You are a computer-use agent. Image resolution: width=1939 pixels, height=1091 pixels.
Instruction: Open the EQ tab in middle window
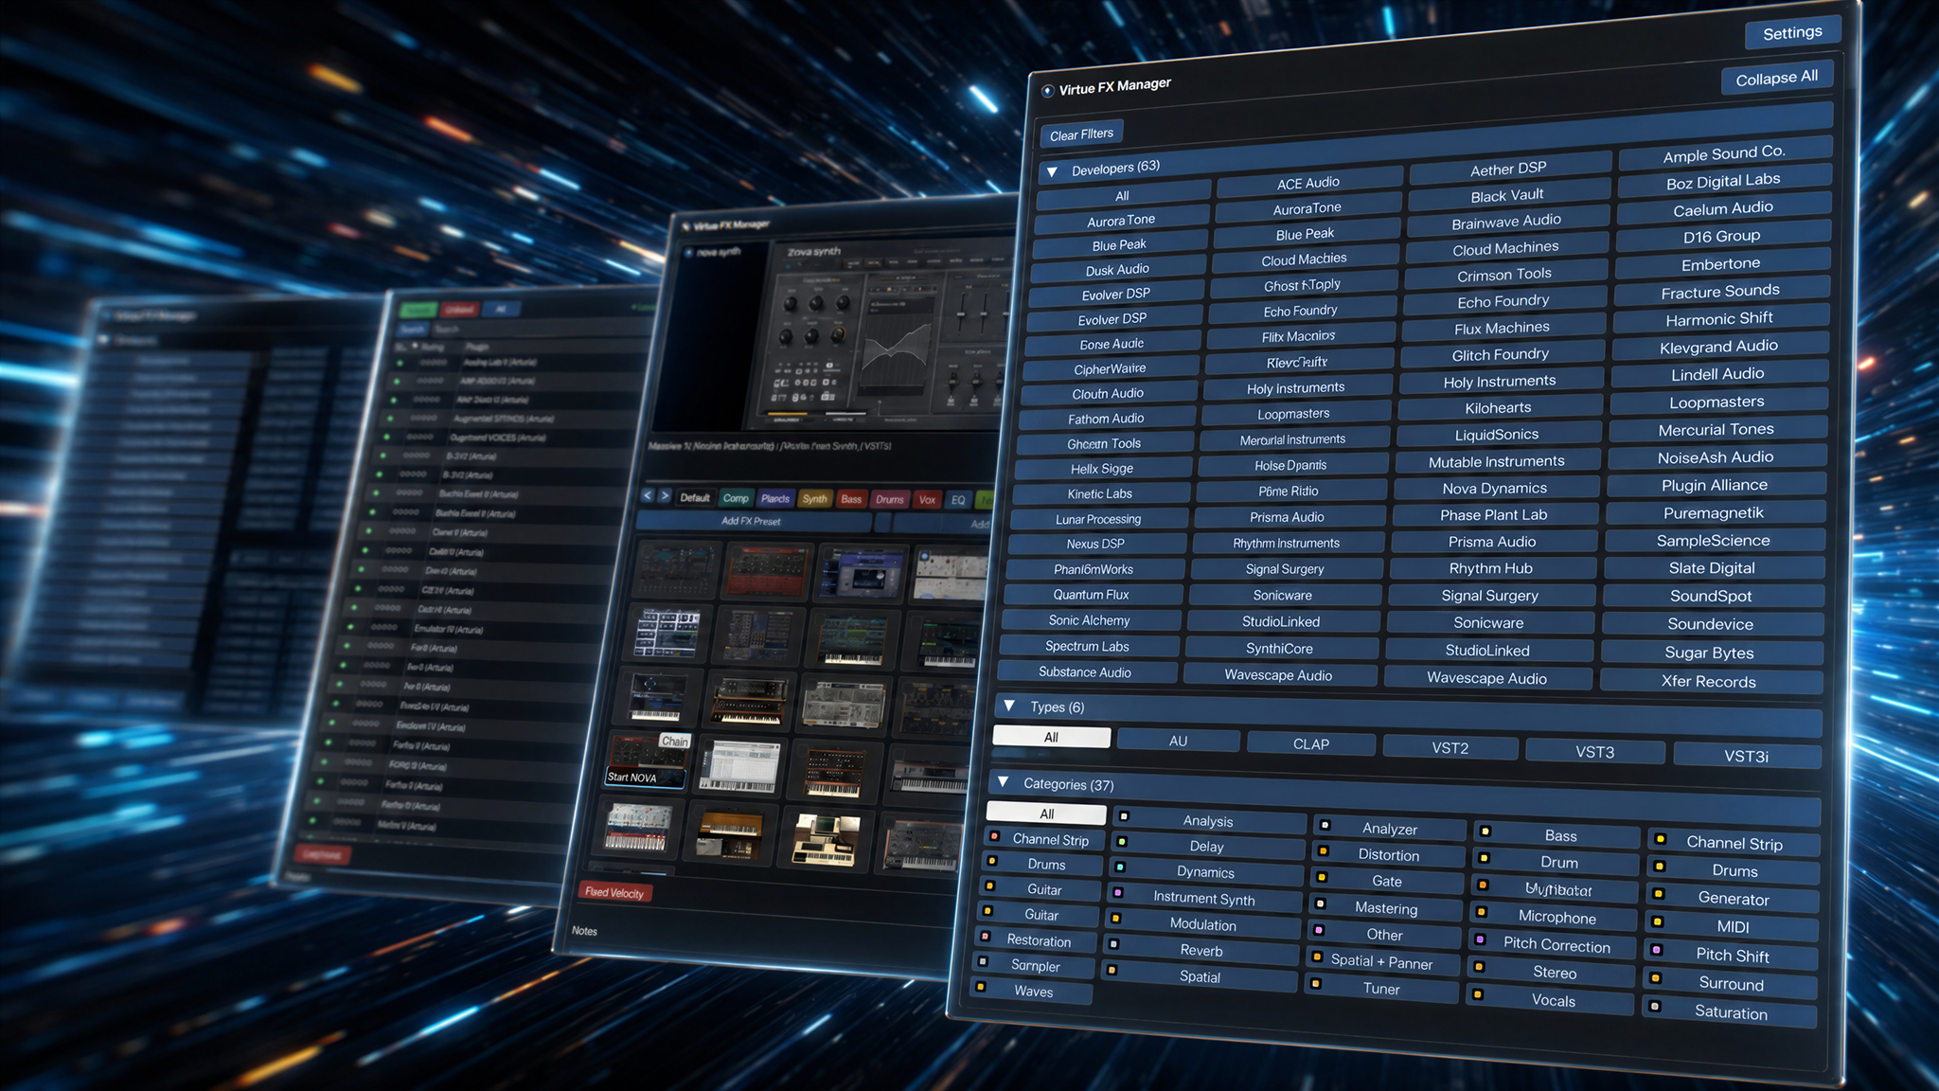[x=958, y=500]
